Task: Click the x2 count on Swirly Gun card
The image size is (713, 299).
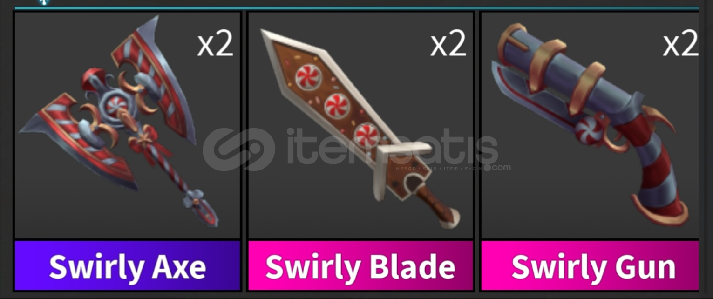Action: 680,44
